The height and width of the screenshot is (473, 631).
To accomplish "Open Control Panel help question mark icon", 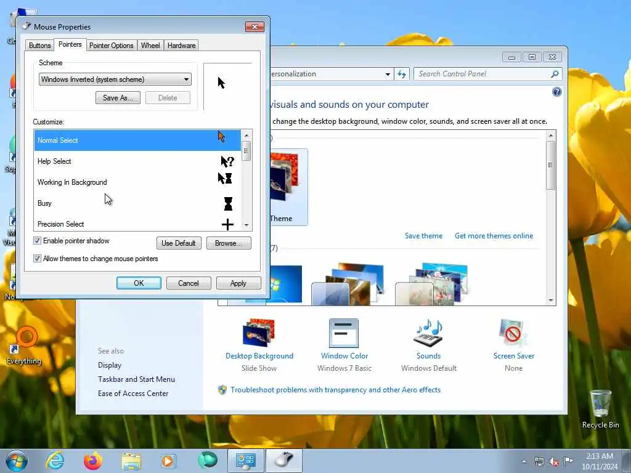I will pyautogui.click(x=556, y=92).
